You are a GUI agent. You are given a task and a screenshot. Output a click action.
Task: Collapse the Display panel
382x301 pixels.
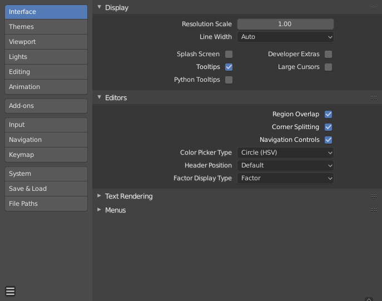(x=99, y=7)
